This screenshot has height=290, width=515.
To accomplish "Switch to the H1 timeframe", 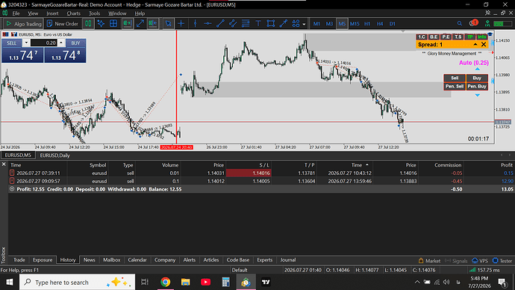I will point(367,24).
